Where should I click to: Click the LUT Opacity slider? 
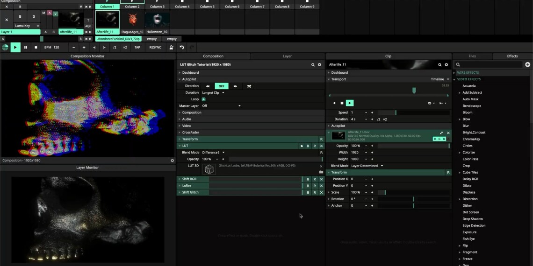pos(275,159)
